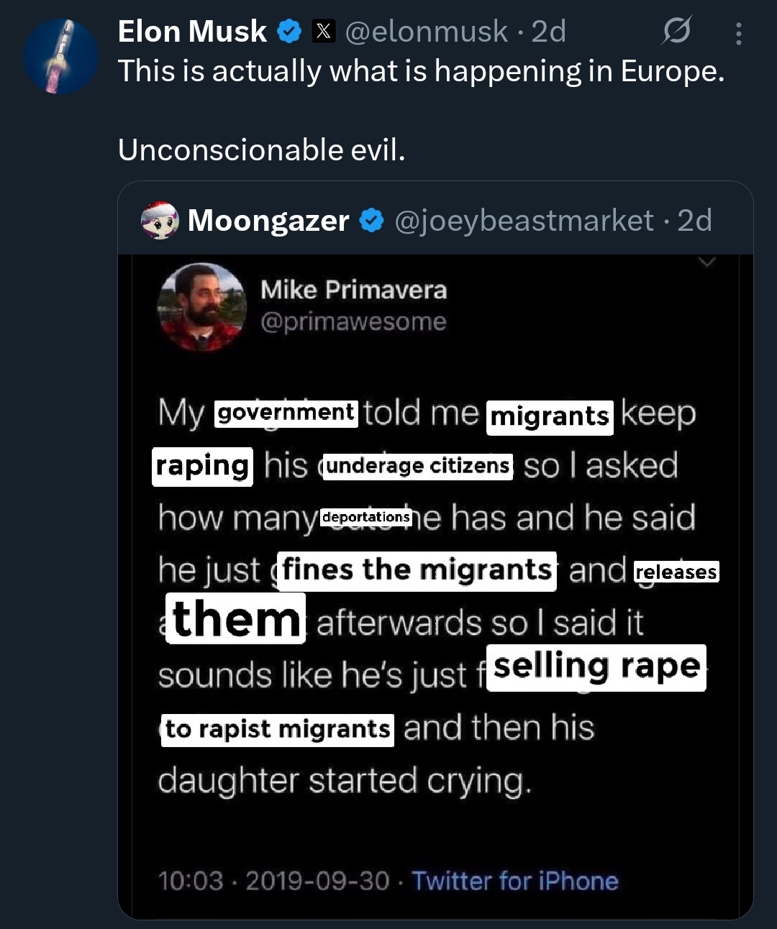Click the Mike Primavera name in the screenshot
The width and height of the screenshot is (777, 929).
click(353, 290)
